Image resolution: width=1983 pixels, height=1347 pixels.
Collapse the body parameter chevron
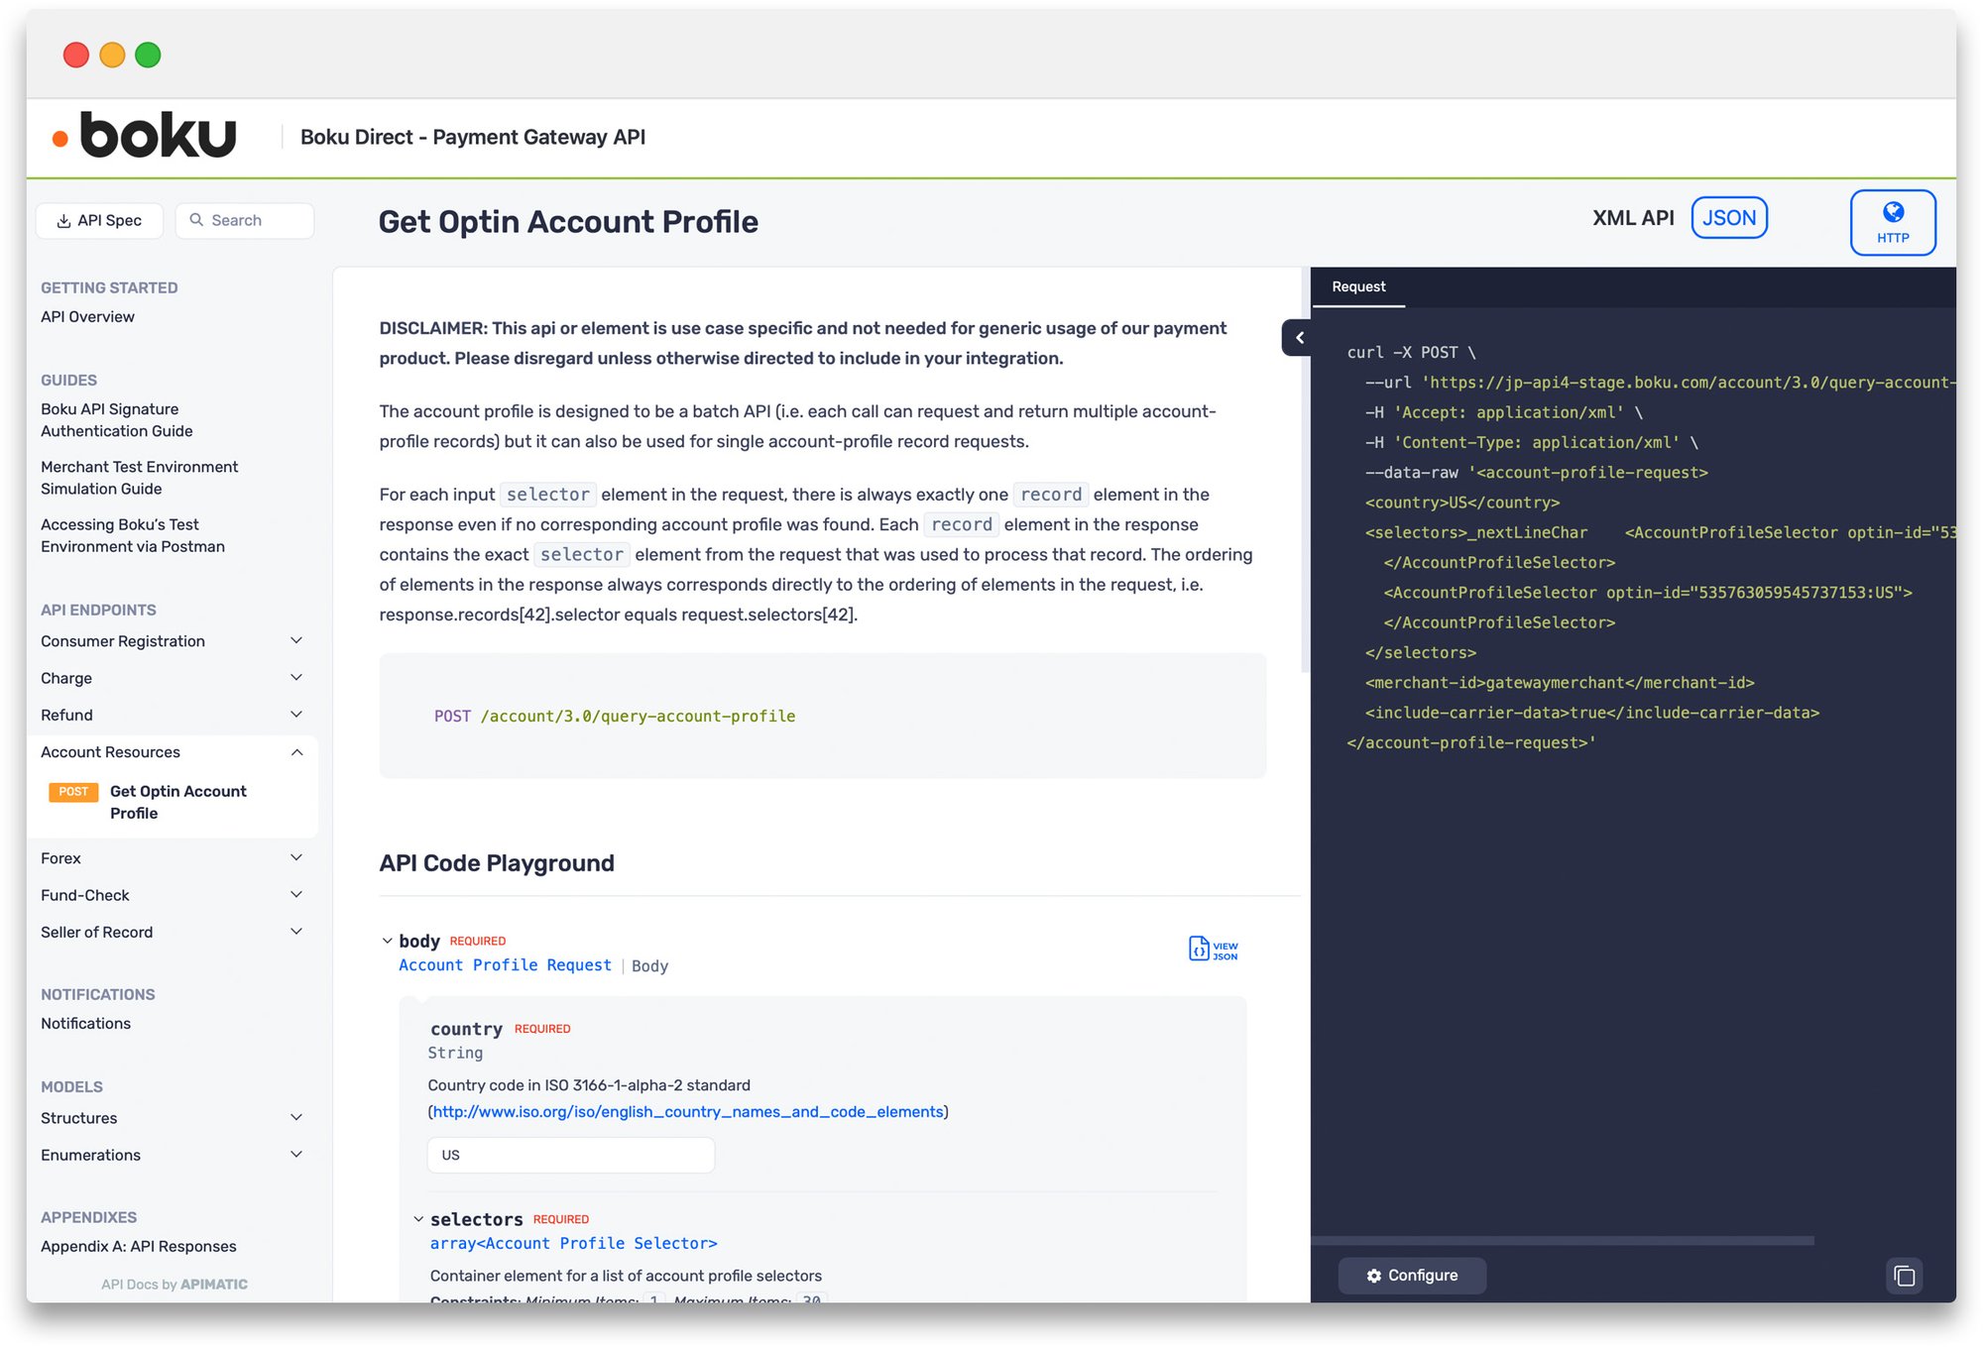click(387, 941)
